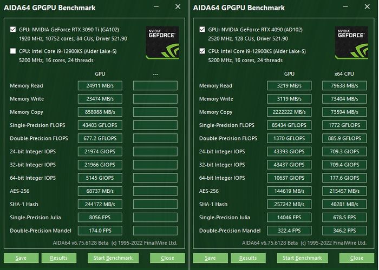Screen dimensions: 379x270
Task: Open Results in the RTX 3090 Ti window
Action: 58,258
